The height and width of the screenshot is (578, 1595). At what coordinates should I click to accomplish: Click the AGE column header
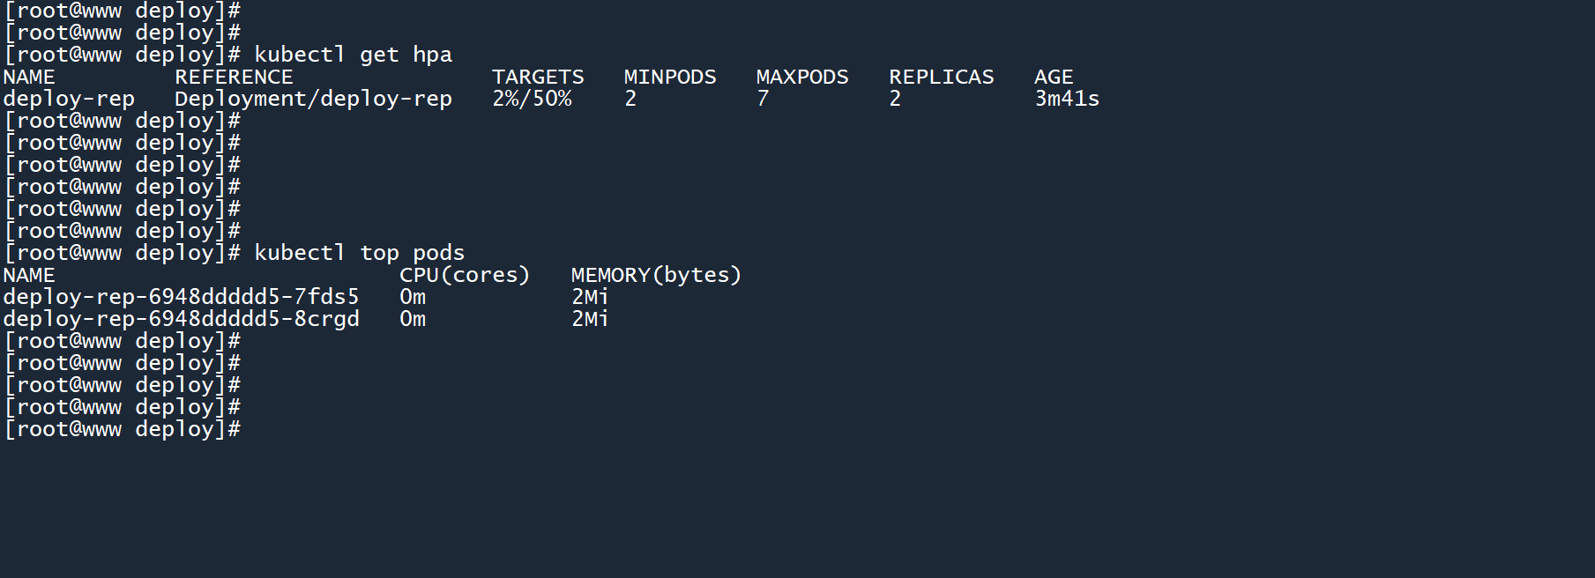point(1054,78)
